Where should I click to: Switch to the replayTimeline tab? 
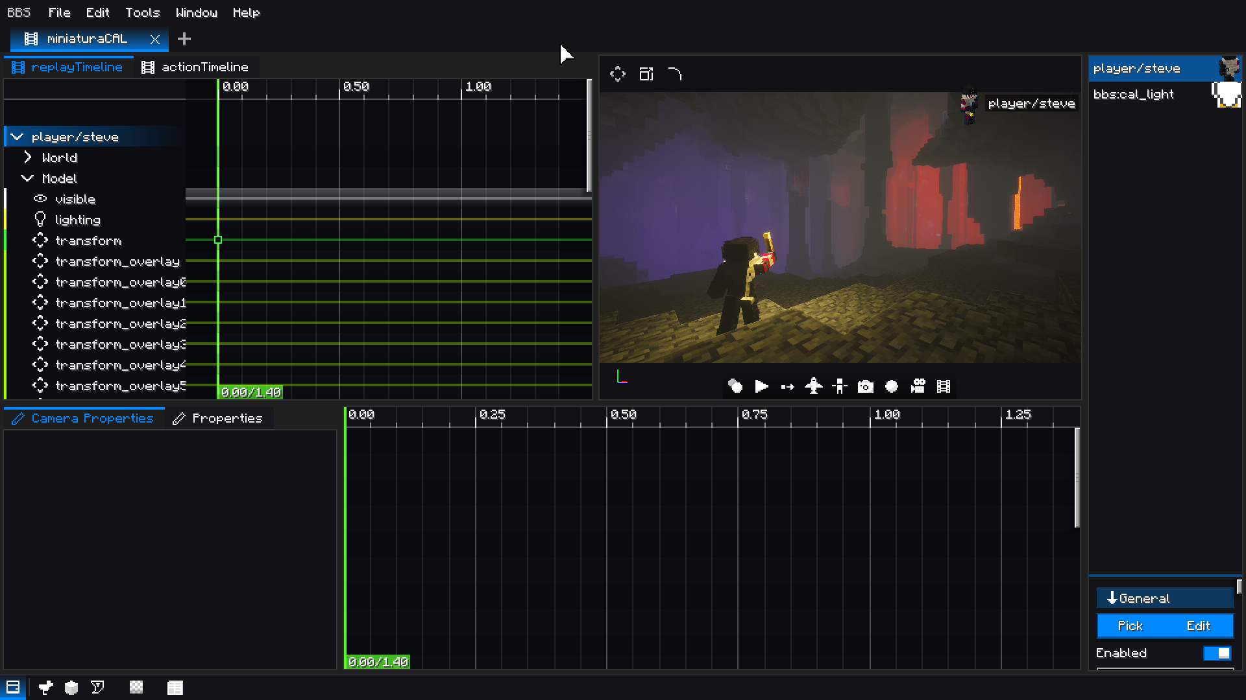(67, 67)
